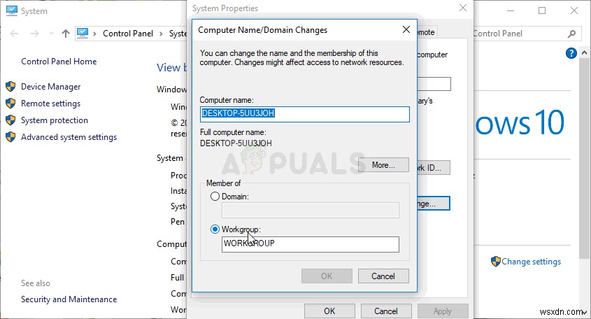Click the computer description field in System Properties
Image resolution: width=591 pixels, height=319 pixels.
point(434,84)
